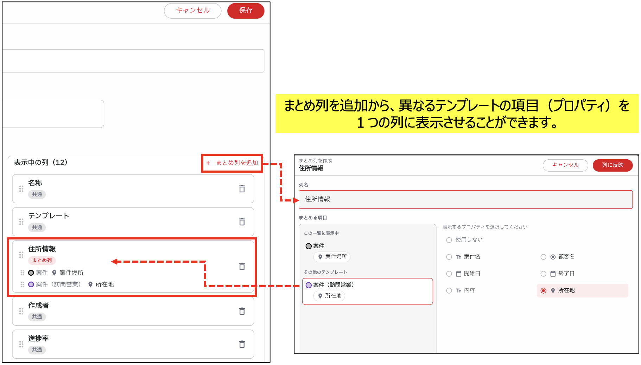Grab the drag handle of 住所情報 row

(21, 255)
